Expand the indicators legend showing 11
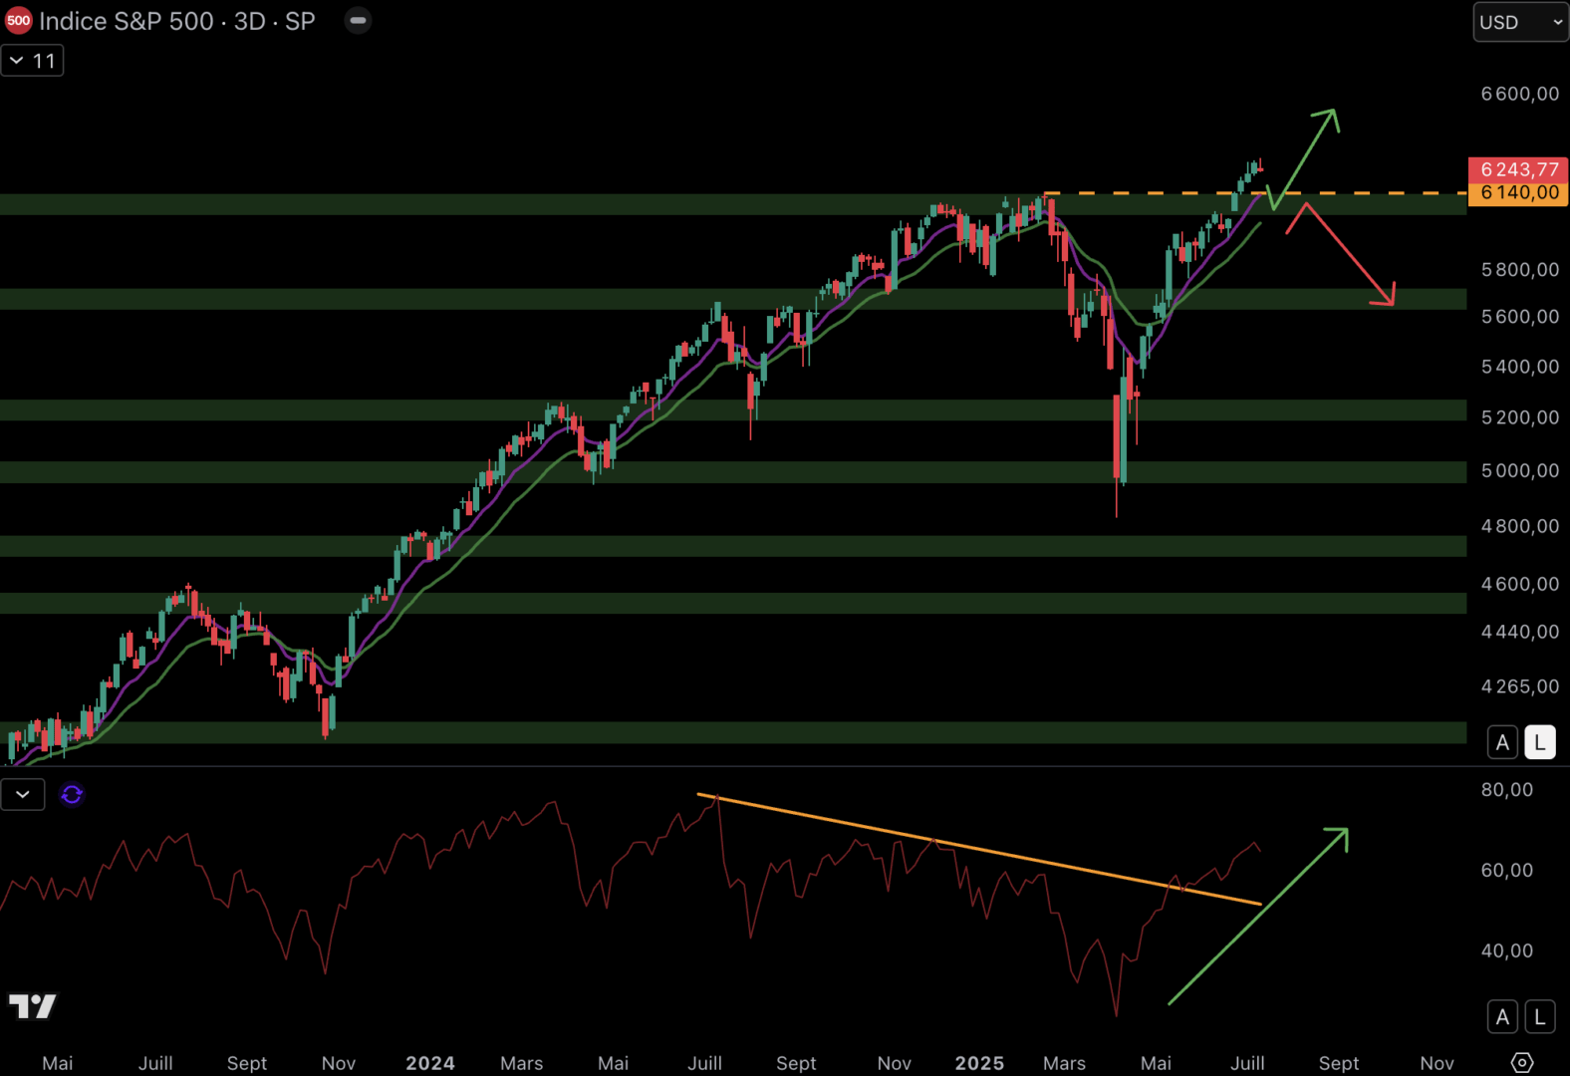This screenshot has width=1570, height=1076. point(33,61)
